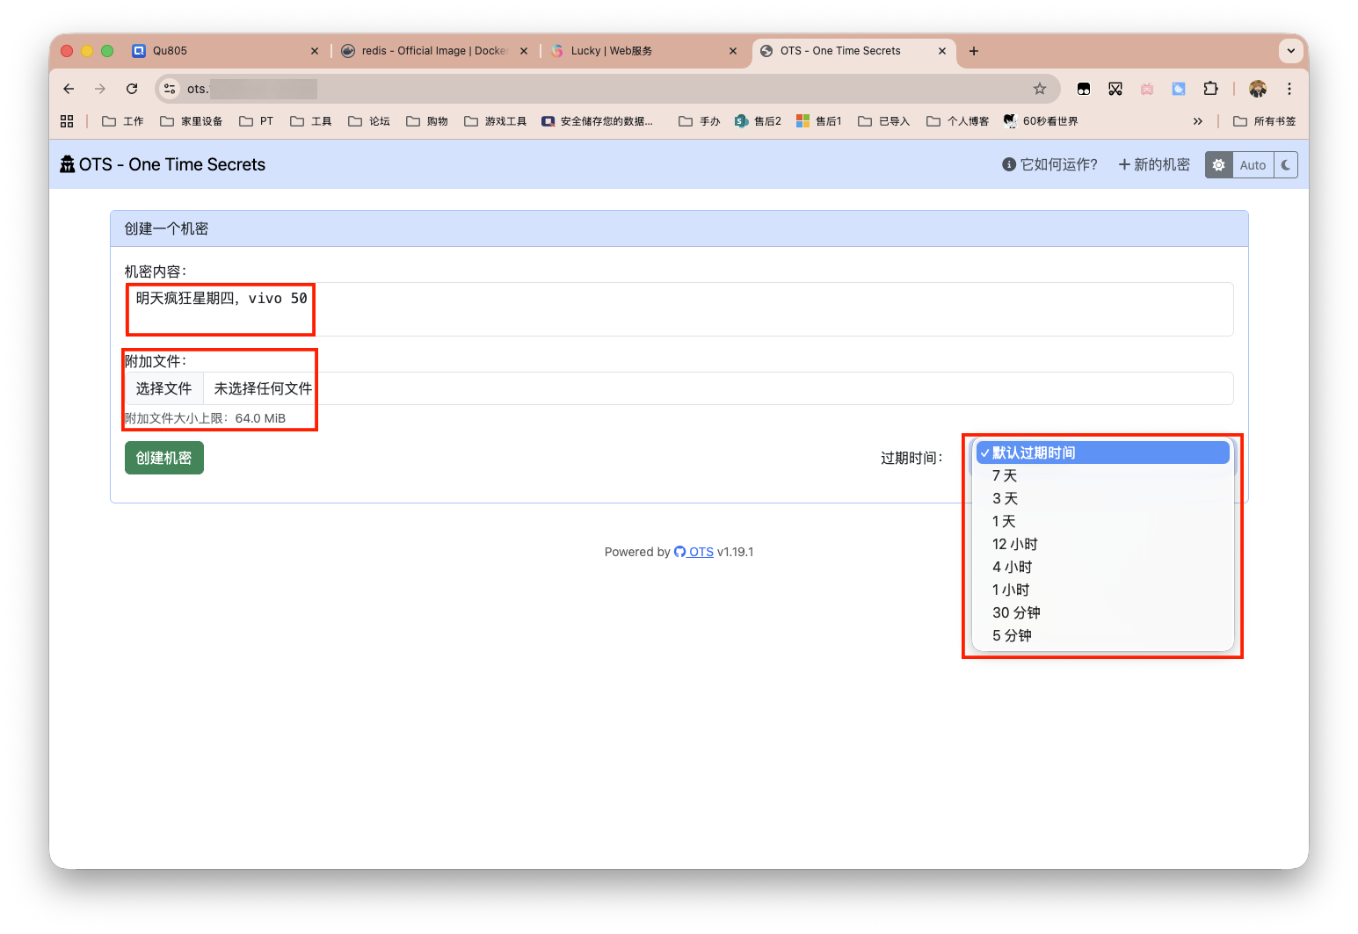Choose 30 分钟 from expiry list
Image resolution: width=1358 pixels, height=934 pixels.
[1016, 612]
